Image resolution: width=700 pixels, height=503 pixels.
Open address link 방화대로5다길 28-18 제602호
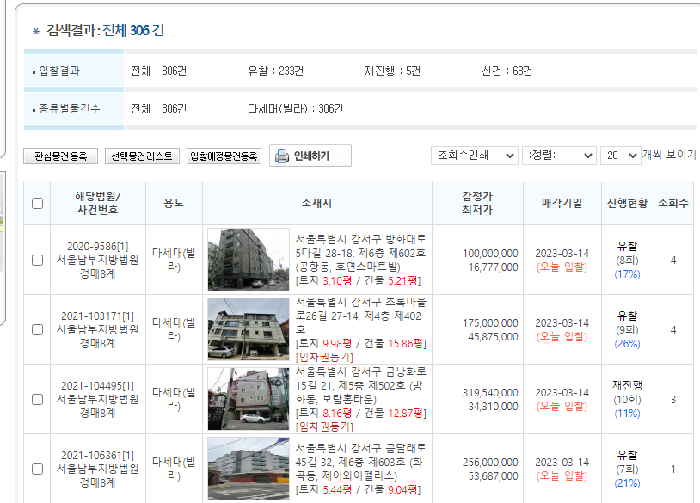[x=360, y=253]
